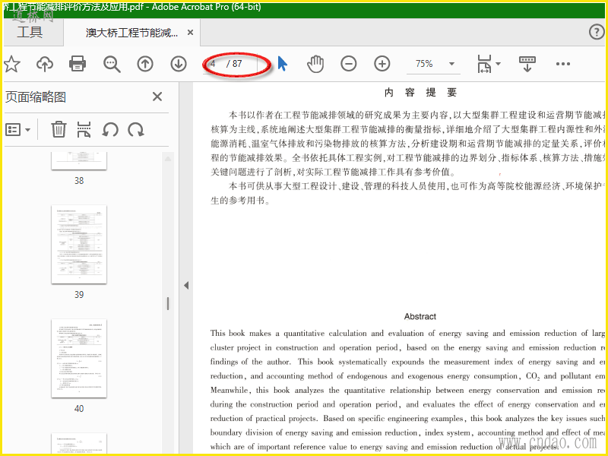This screenshot has height=456, width=608.
Task: Go to next page arrow
Action: click(179, 64)
